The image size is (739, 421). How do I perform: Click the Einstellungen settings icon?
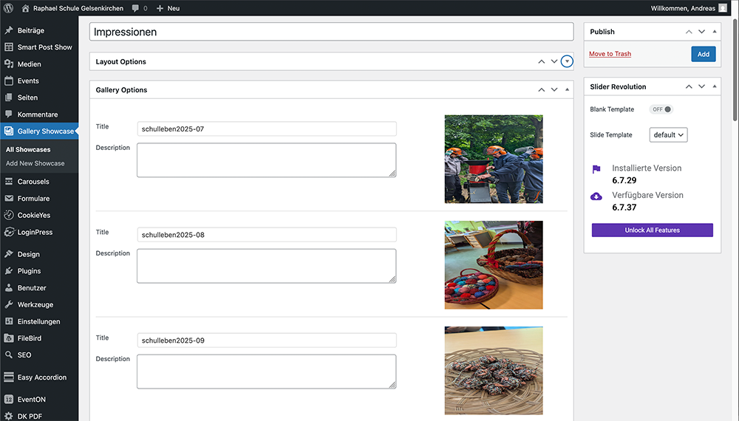[8, 321]
